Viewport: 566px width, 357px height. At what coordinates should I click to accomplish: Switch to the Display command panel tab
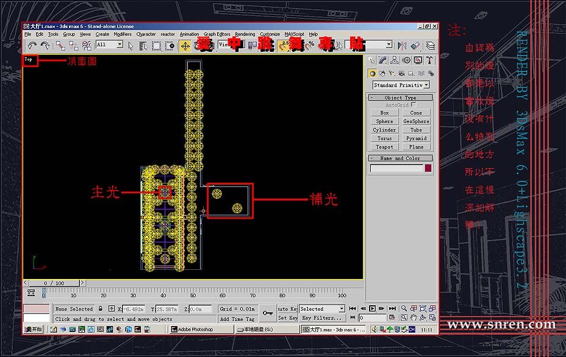[418, 60]
